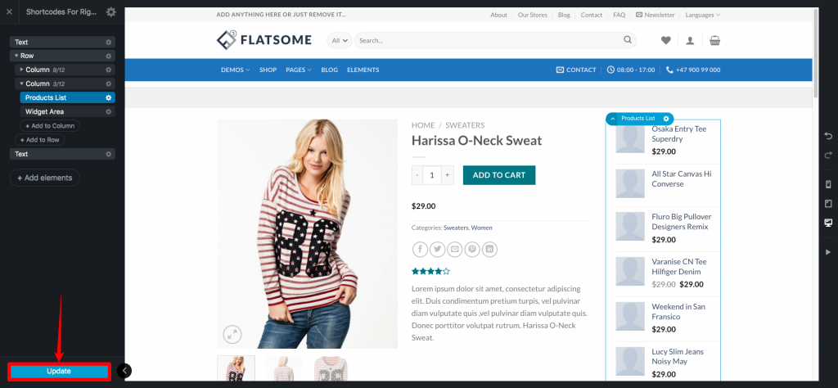Image resolution: width=838 pixels, height=388 pixels.
Task: Switch to tablet preview icon
Action: tap(828, 204)
